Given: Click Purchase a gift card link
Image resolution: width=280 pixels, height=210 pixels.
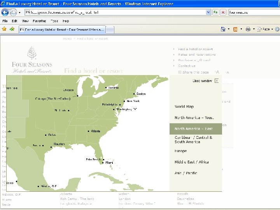Looking at the screenshot, I should 194,60.
